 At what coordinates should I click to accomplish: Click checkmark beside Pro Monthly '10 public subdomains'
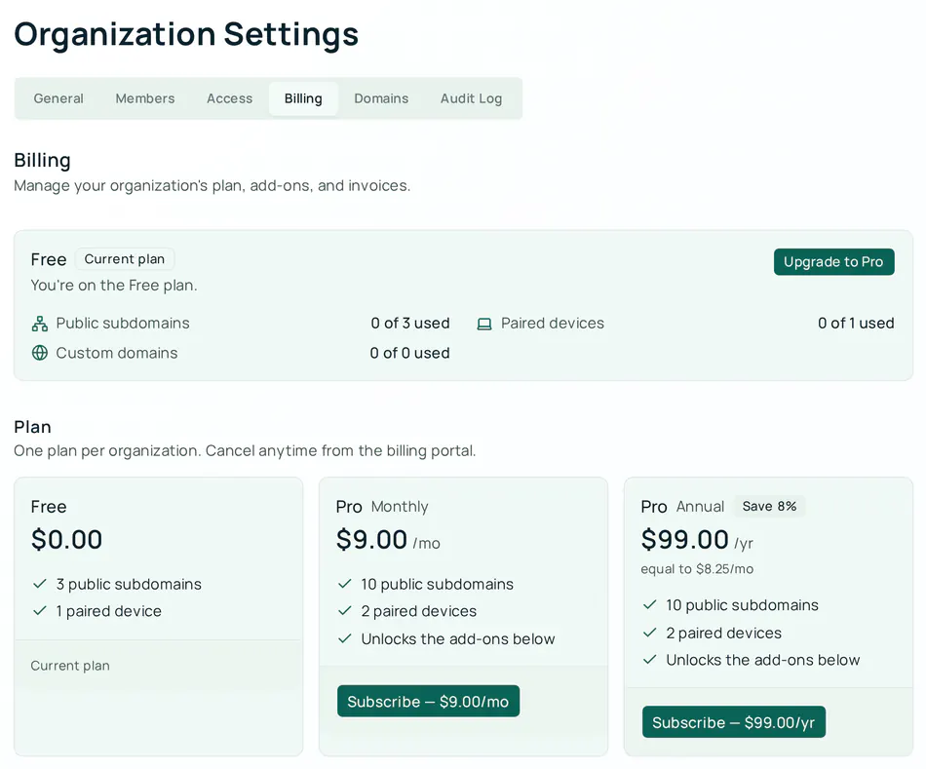(x=345, y=584)
